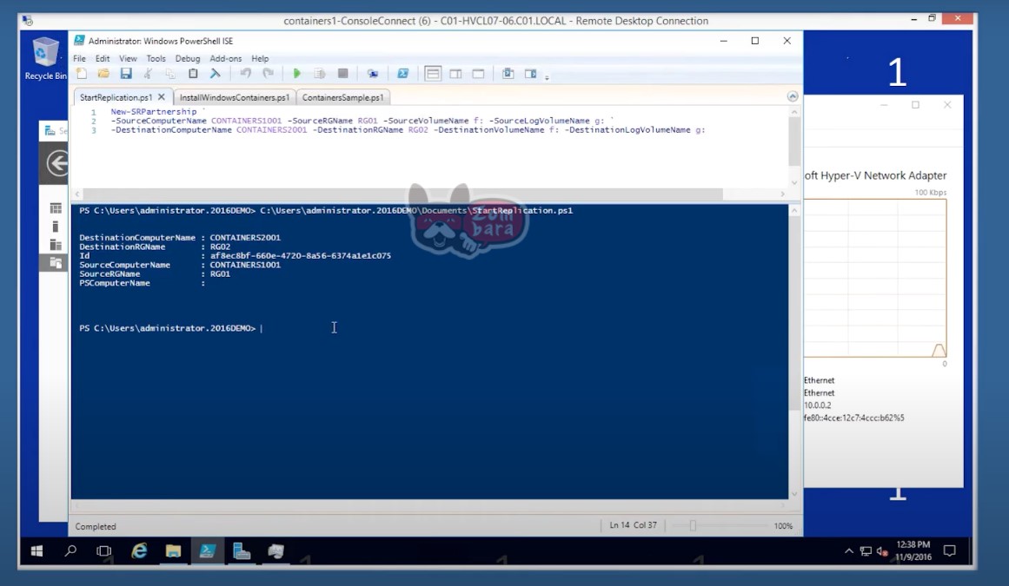
Task: Open the Add-ons menu
Action: 226,58
